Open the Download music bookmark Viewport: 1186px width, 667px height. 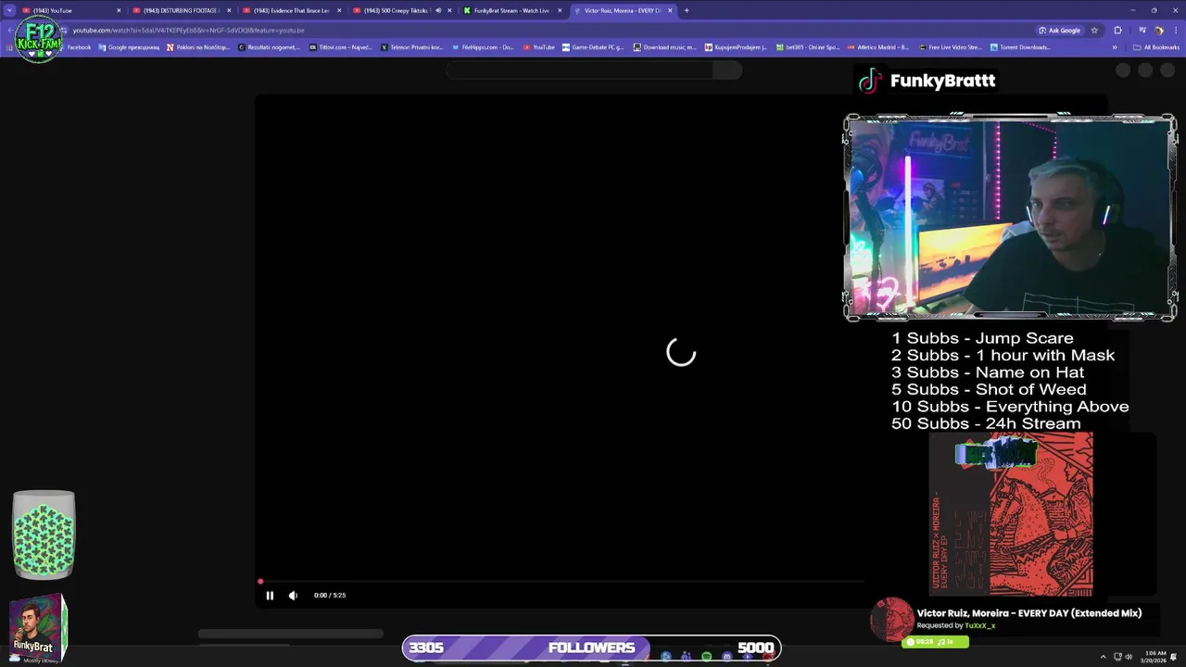664,47
